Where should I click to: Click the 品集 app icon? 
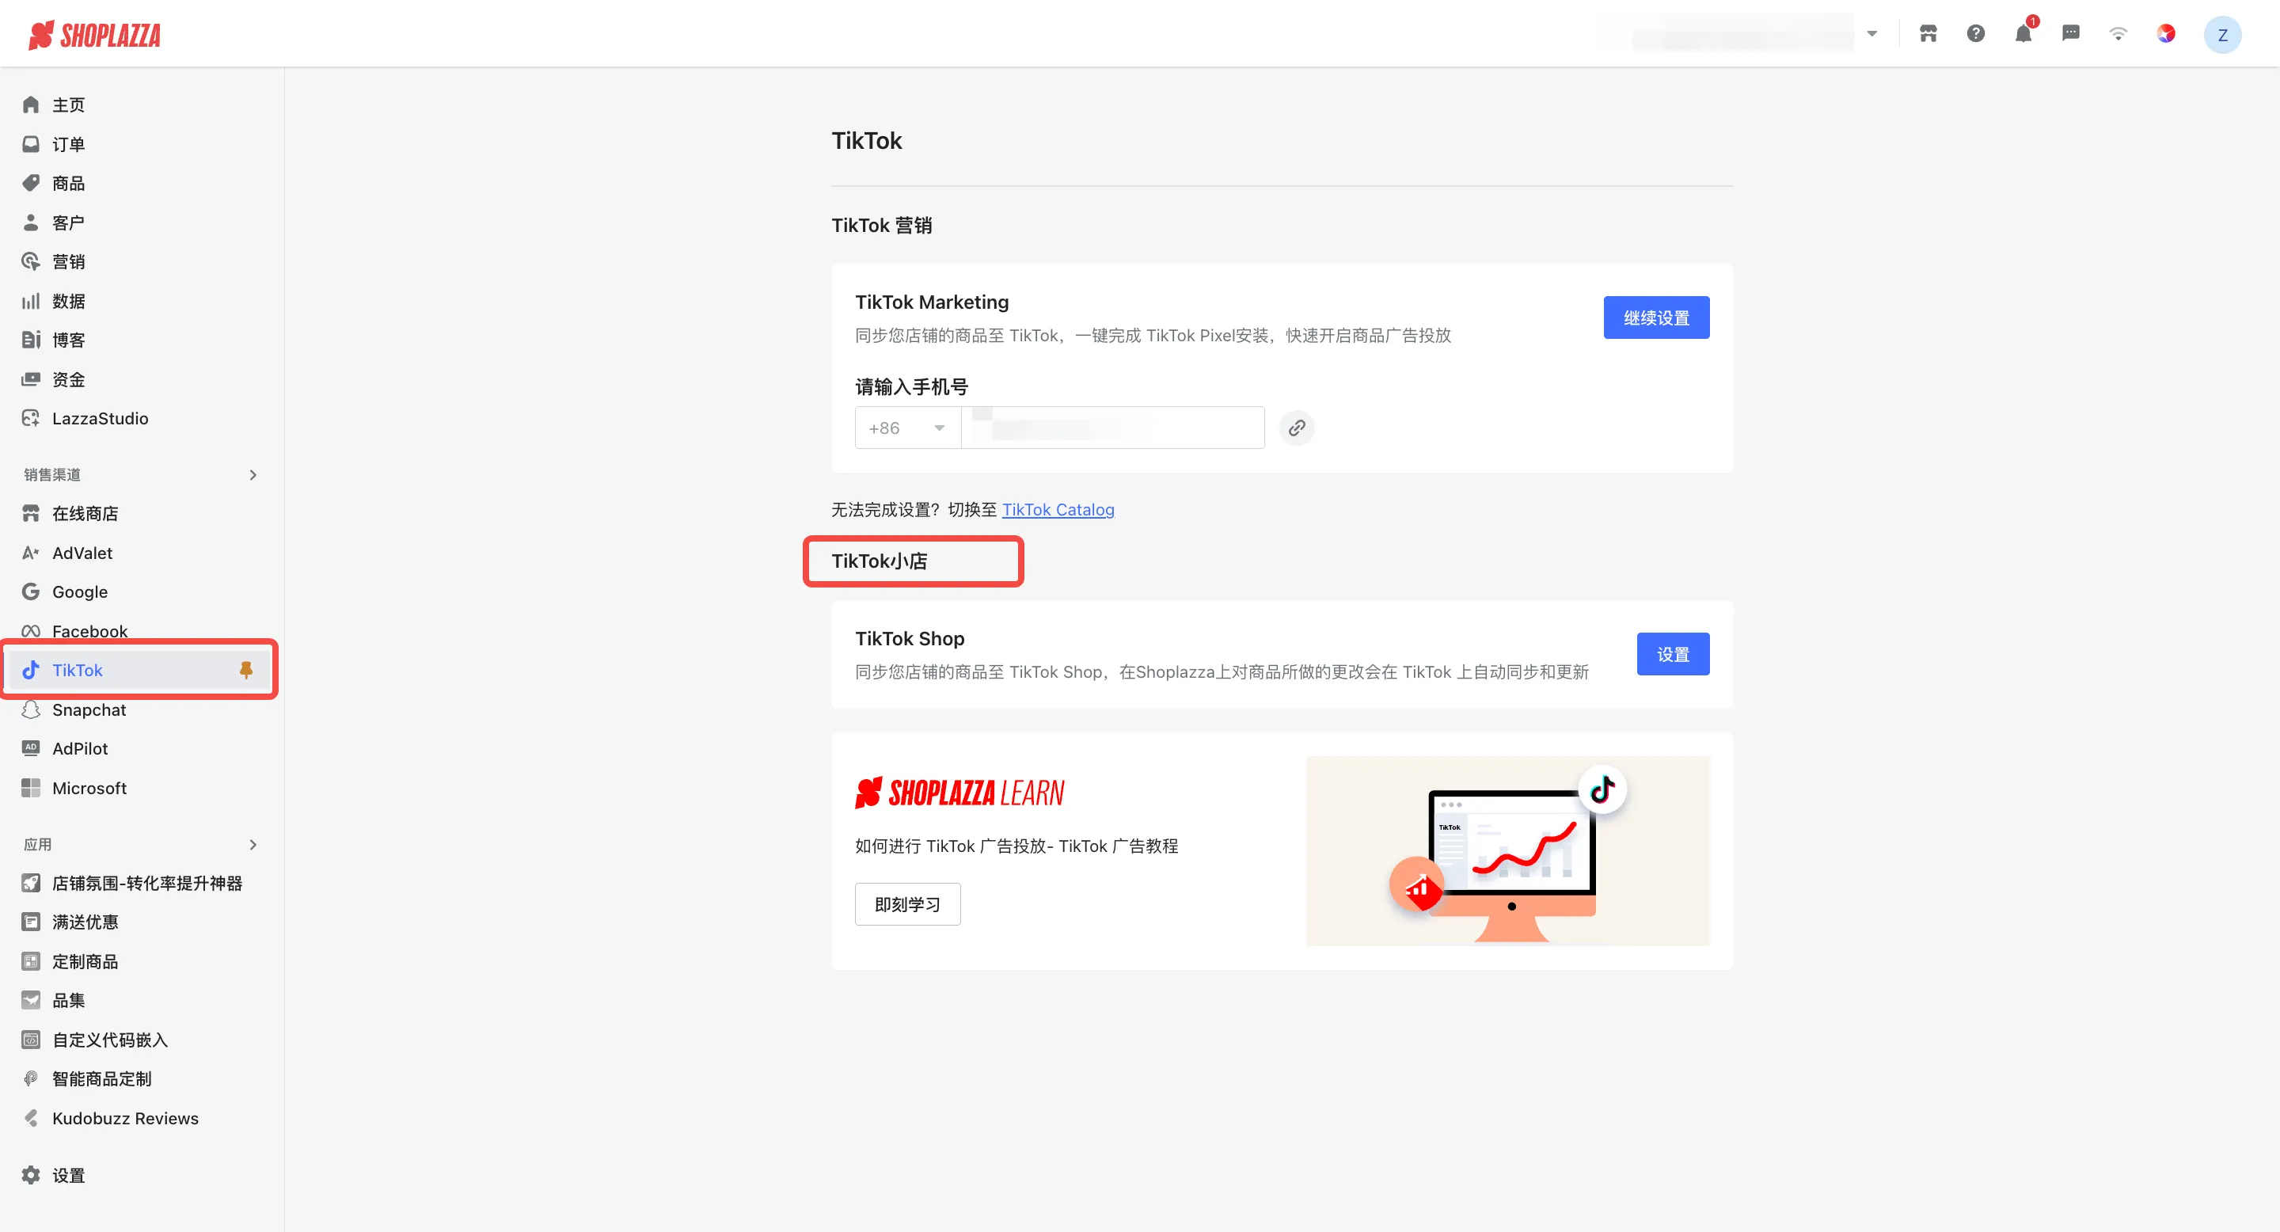point(31,1000)
